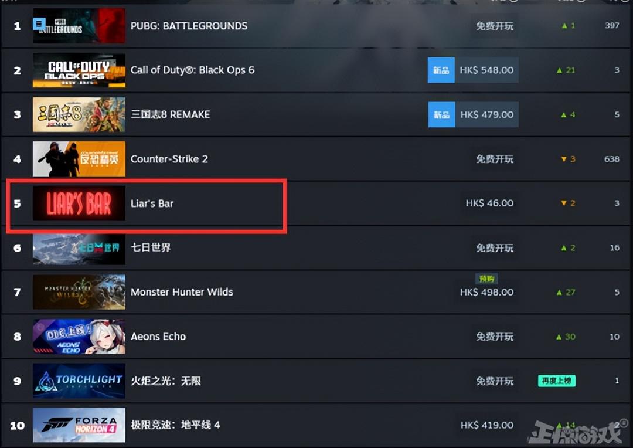
Task: Select 三国志8 REMAKE cover image
Action: click(x=79, y=115)
